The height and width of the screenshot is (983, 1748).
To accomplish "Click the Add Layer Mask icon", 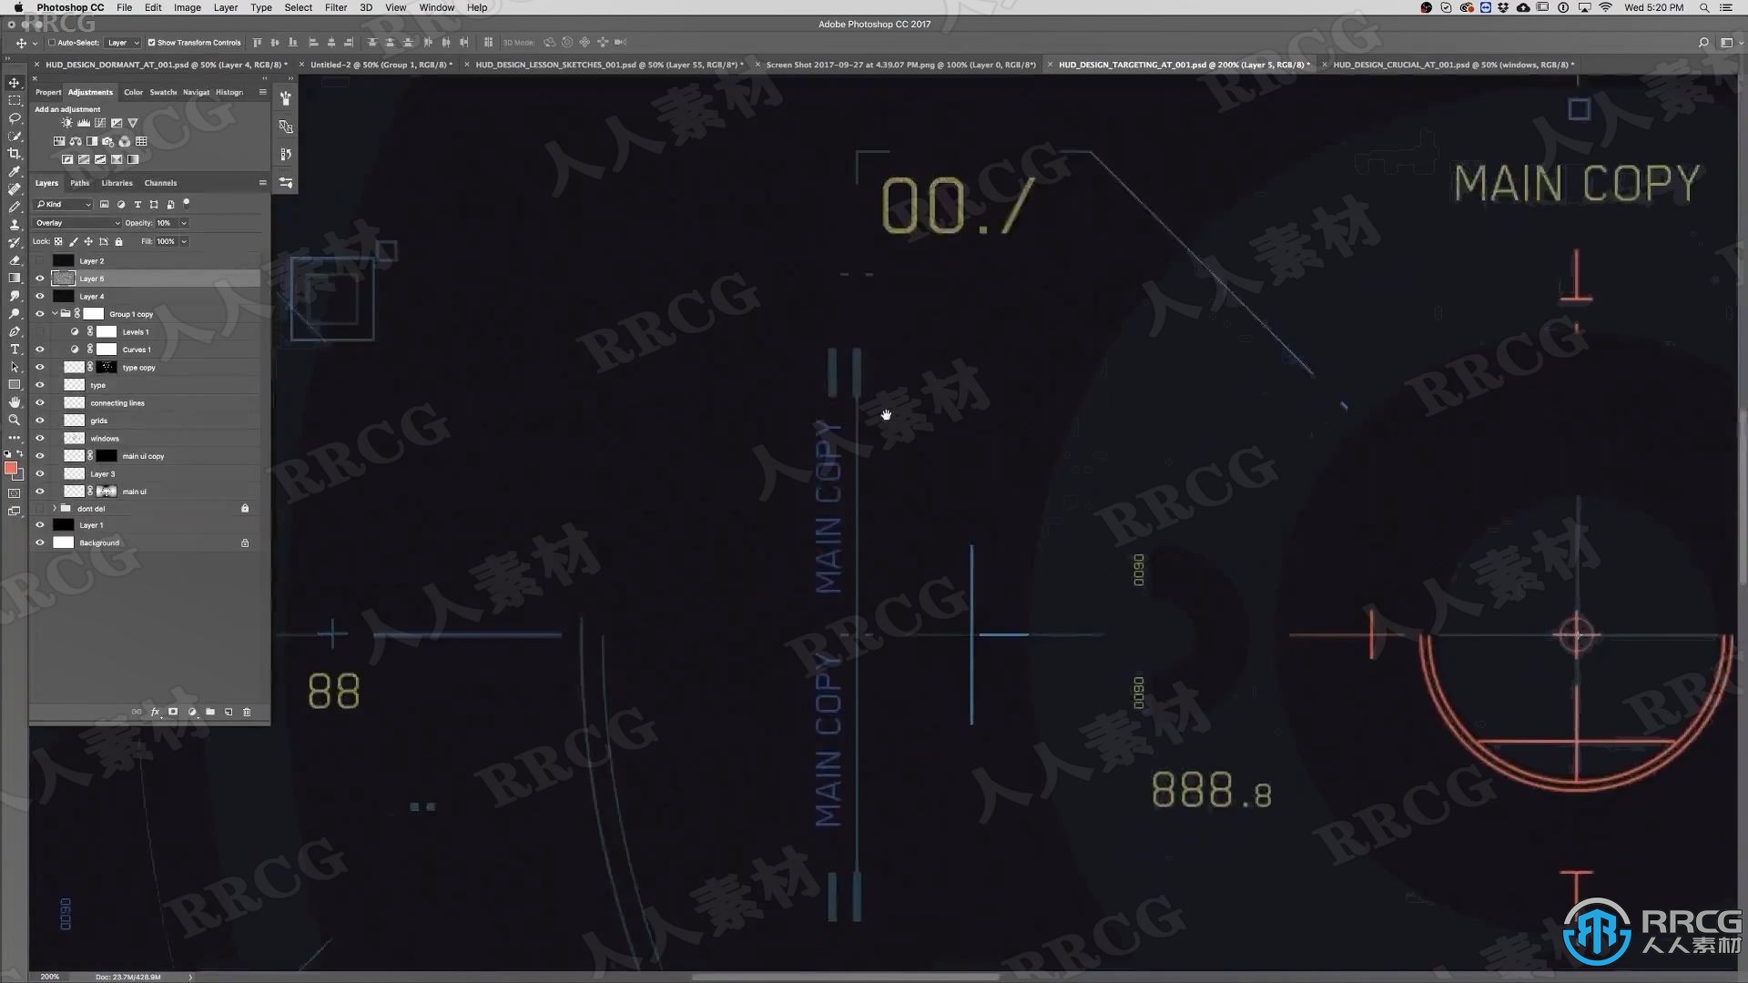I will click(x=172, y=712).
